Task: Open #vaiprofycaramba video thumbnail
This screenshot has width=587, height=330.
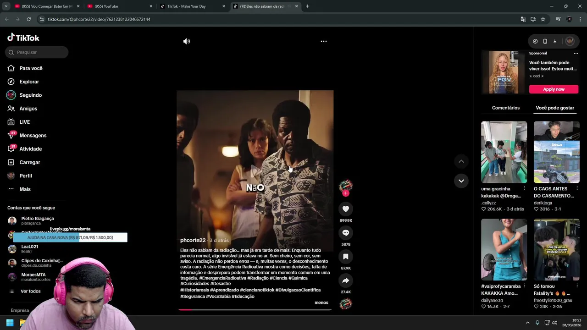Action: (504, 249)
